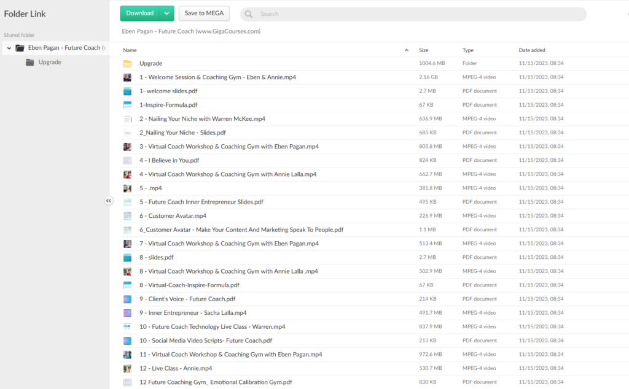Click the magnifying glass search icon
The width and height of the screenshot is (629, 389).
coord(249,14)
